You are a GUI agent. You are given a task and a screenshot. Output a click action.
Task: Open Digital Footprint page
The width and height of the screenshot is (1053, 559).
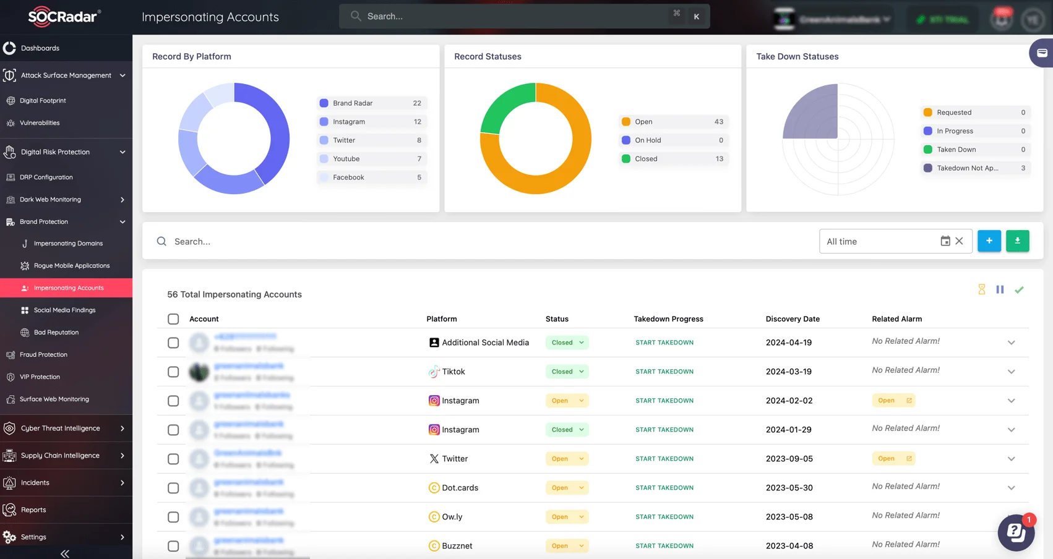(43, 101)
